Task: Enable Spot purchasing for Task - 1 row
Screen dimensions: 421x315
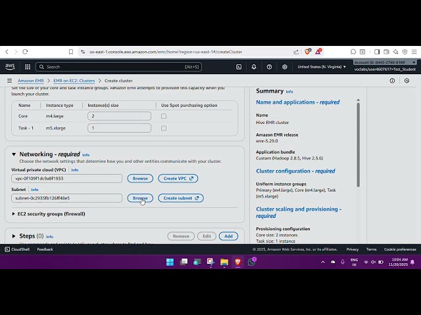Action: tap(164, 129)
